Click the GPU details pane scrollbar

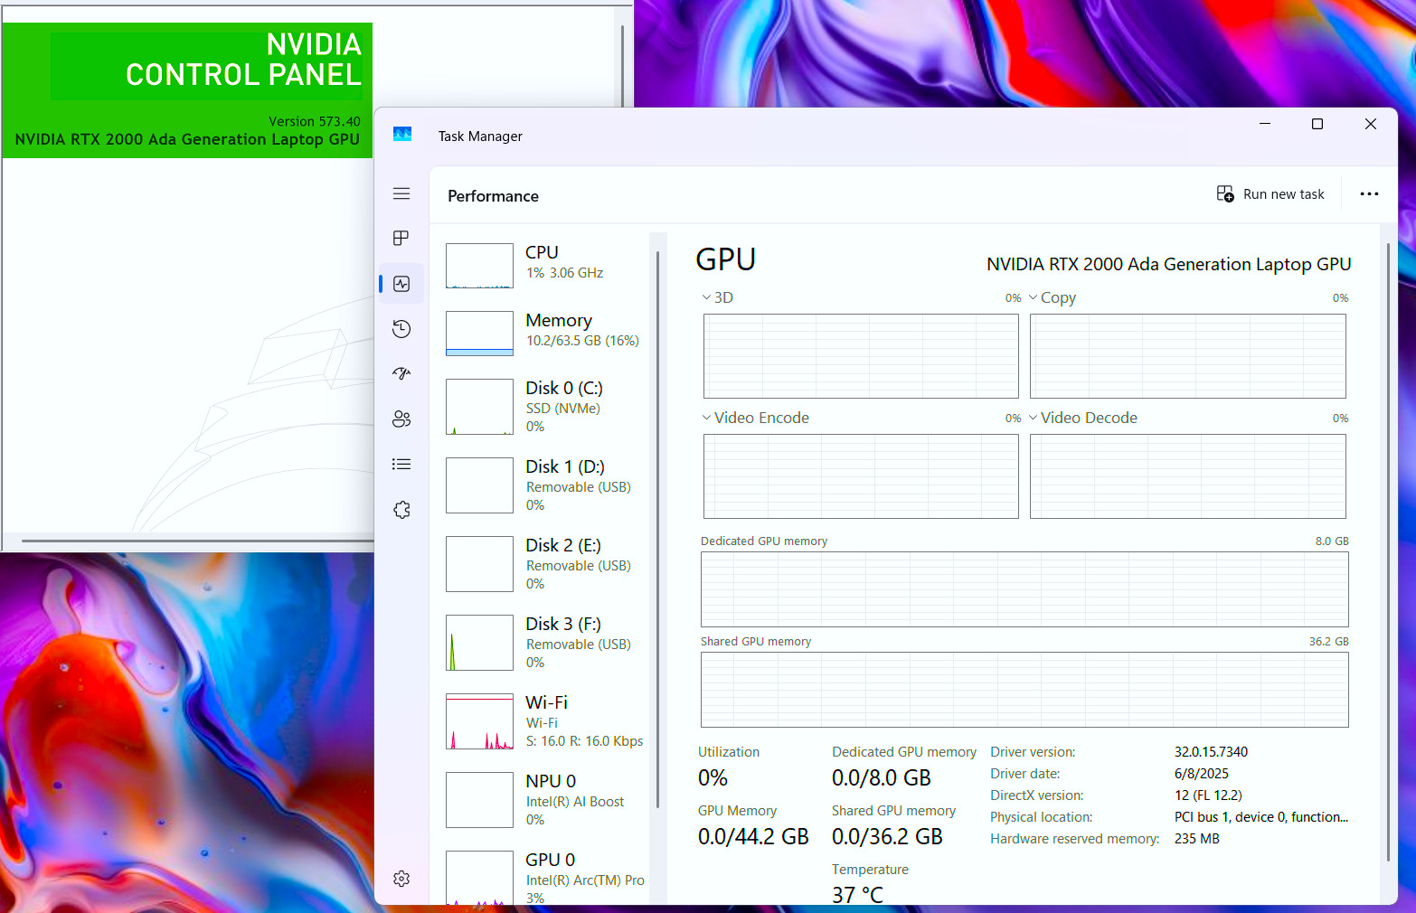pyautogui.click(x=1388, y=551)
